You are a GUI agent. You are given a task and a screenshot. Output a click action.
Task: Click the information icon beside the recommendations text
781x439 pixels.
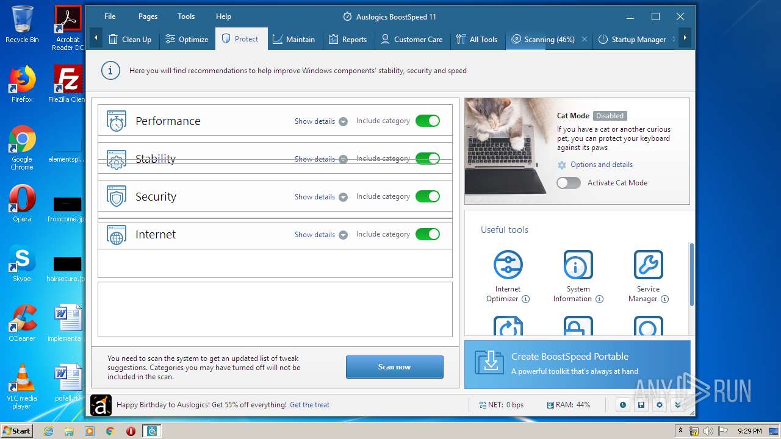pos(110,71)
